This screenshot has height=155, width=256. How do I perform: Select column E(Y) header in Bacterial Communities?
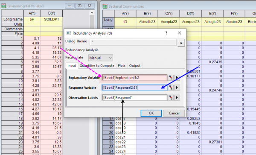tap(212, 14)
